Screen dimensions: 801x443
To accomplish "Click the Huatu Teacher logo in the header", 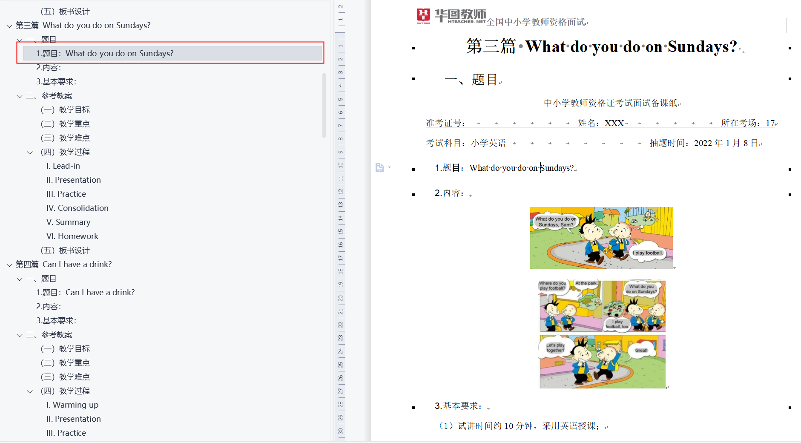I will tap(451, 17).
